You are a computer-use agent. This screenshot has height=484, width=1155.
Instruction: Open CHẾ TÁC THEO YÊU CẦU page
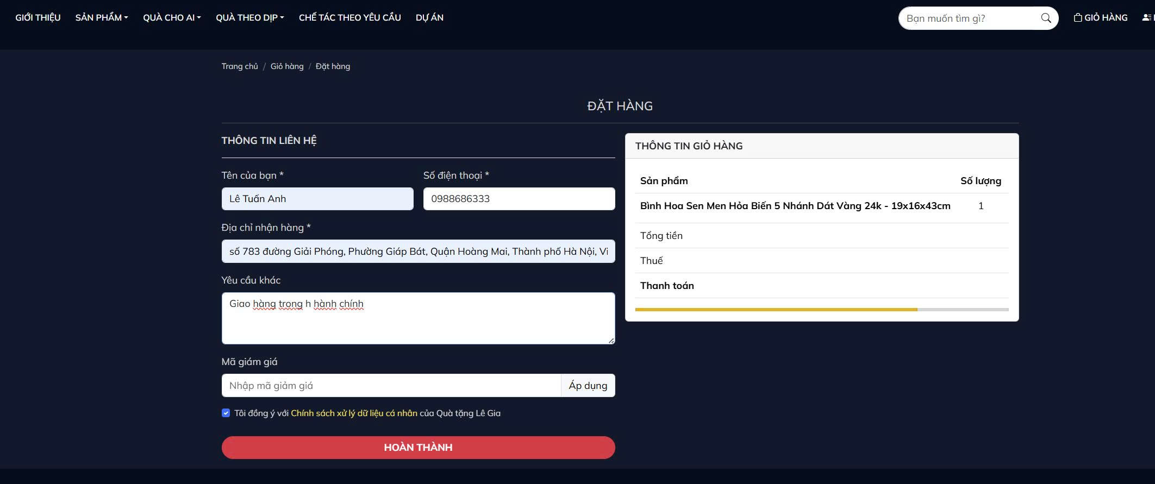tap(350, 17)
